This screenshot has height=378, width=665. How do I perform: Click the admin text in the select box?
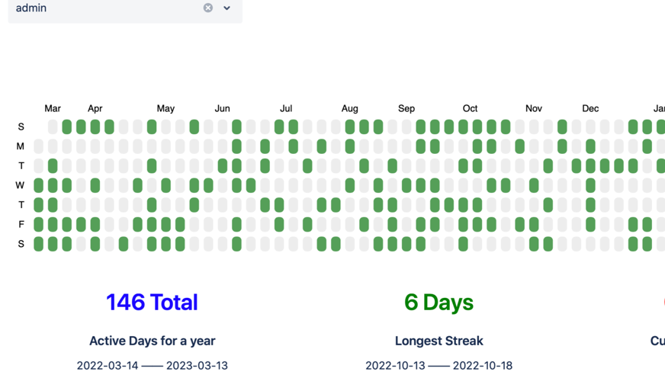(31, 8)
